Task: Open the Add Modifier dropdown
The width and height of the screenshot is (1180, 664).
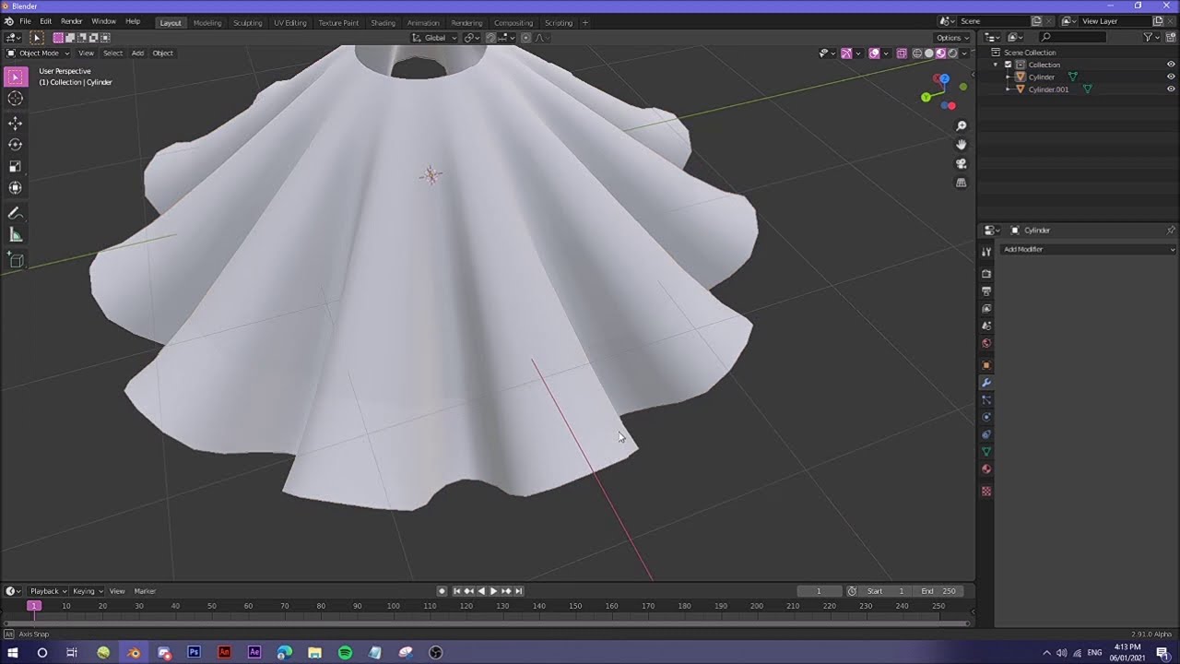Action: coord(1088,250)
